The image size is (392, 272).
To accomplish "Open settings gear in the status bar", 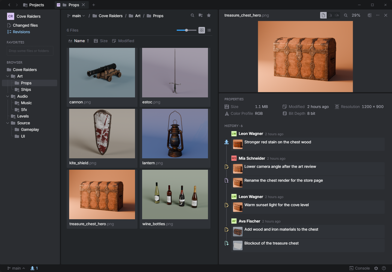I will 376,268.
